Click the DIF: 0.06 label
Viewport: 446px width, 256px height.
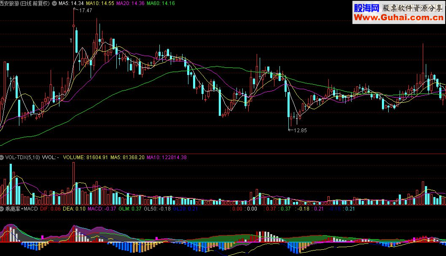coord(50,209)
